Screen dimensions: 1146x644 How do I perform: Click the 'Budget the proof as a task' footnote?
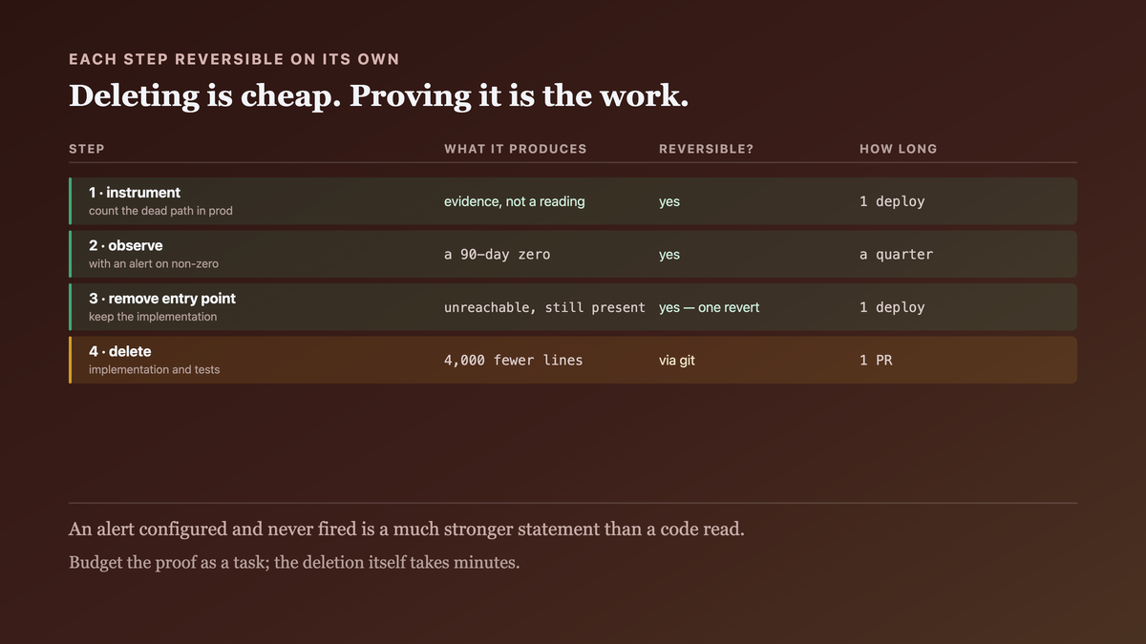(x=294, y=562)
